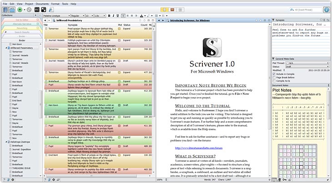Click the Search Project search field

305,9
